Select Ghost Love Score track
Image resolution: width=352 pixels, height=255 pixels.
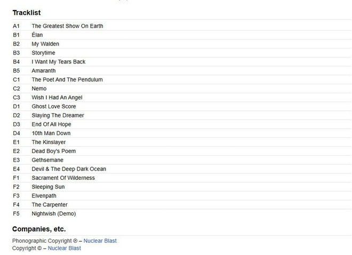pos(54,106)
